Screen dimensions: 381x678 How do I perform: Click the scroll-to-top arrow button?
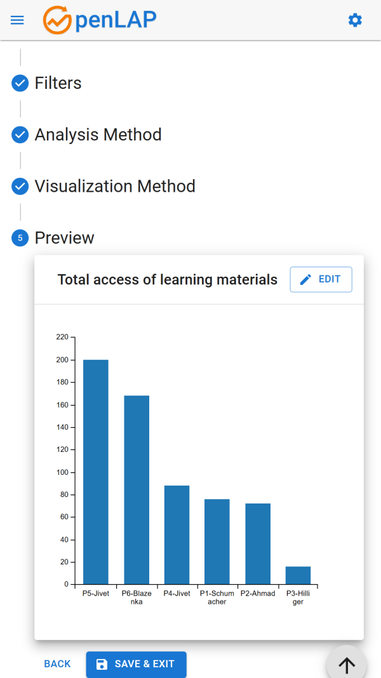point(347,665)
